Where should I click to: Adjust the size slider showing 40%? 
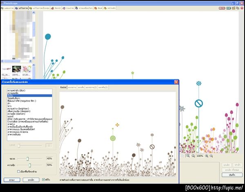coord(27,159)
